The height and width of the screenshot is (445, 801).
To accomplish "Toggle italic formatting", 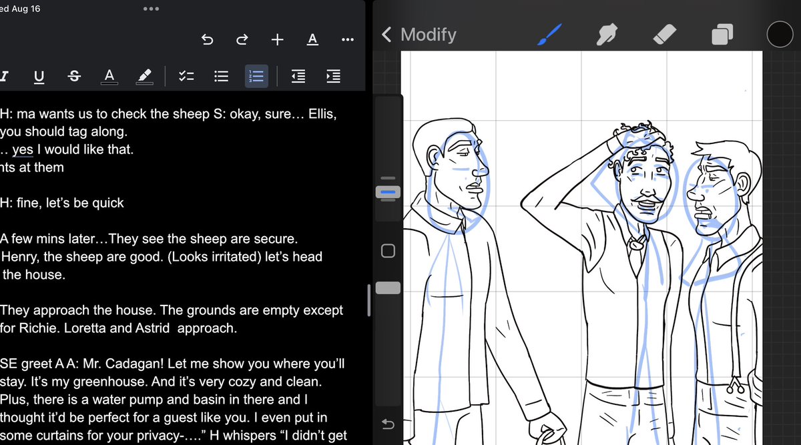I will click(4, 77).
